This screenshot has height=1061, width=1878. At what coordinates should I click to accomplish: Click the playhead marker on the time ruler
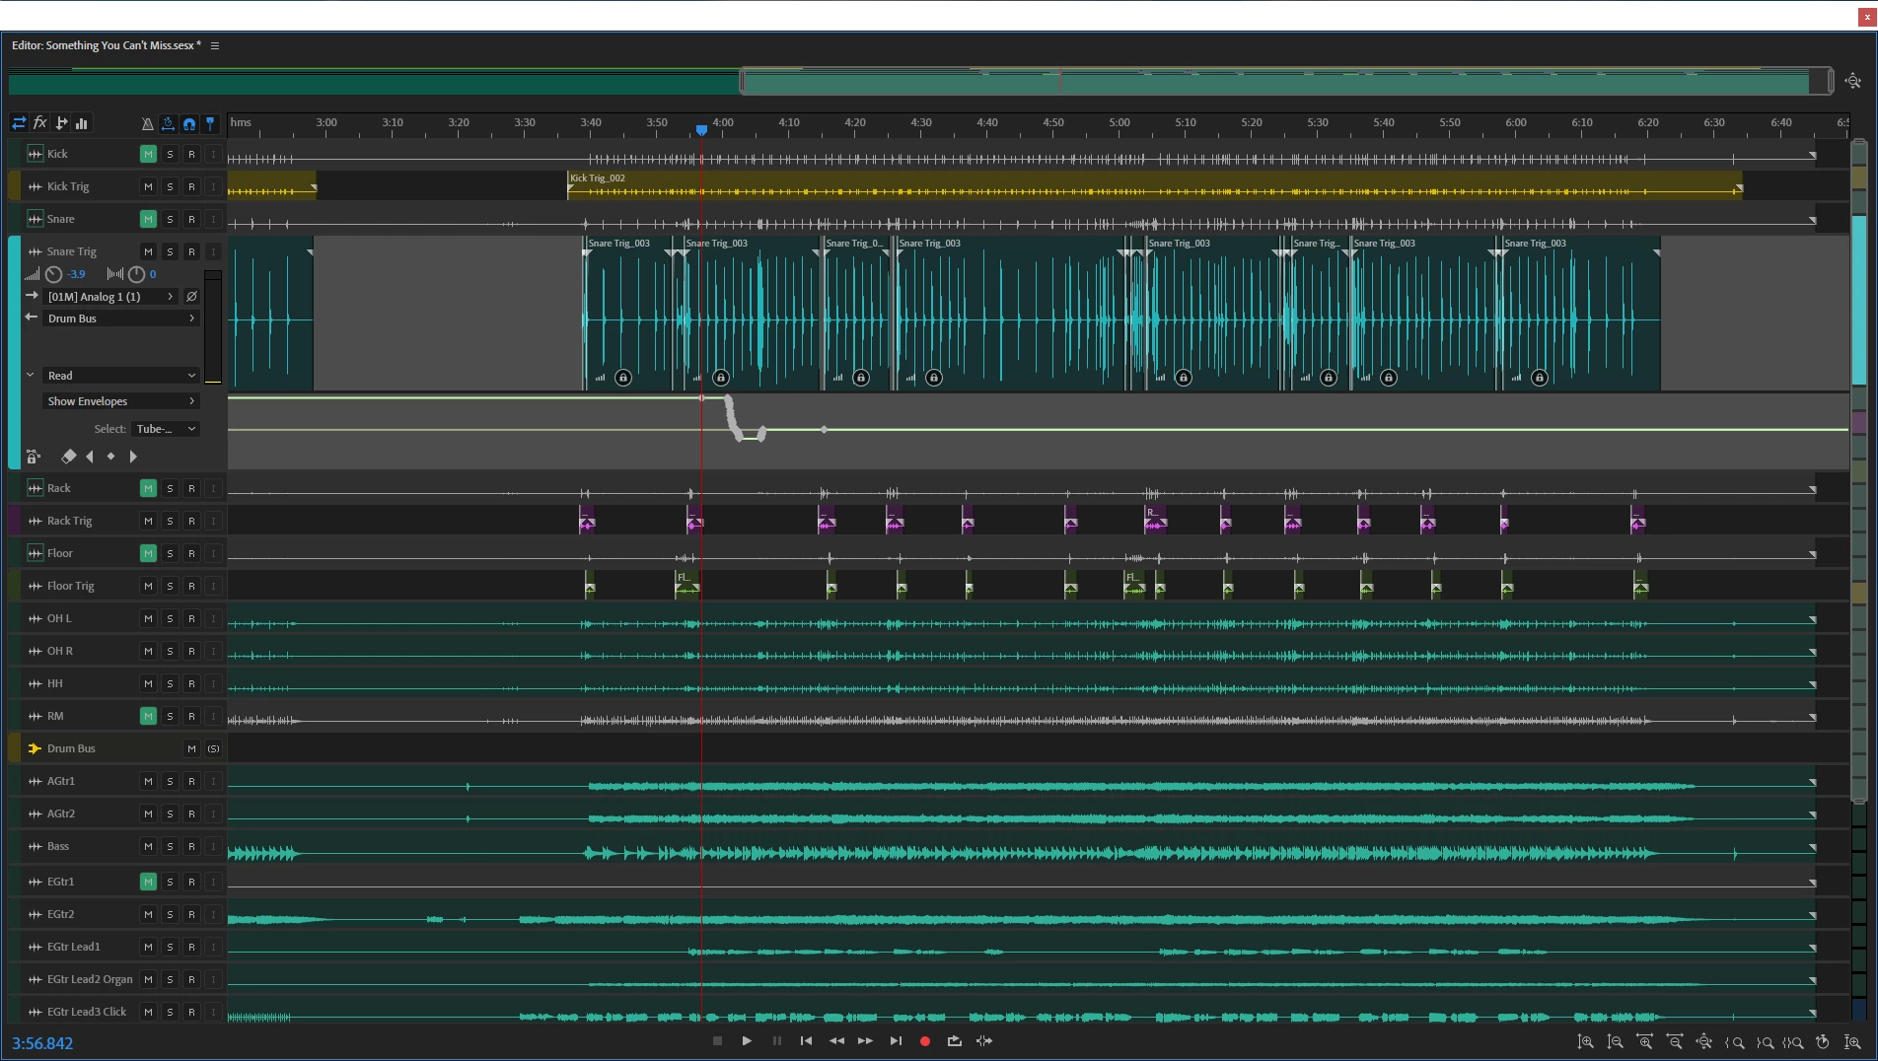pos(701,129)
